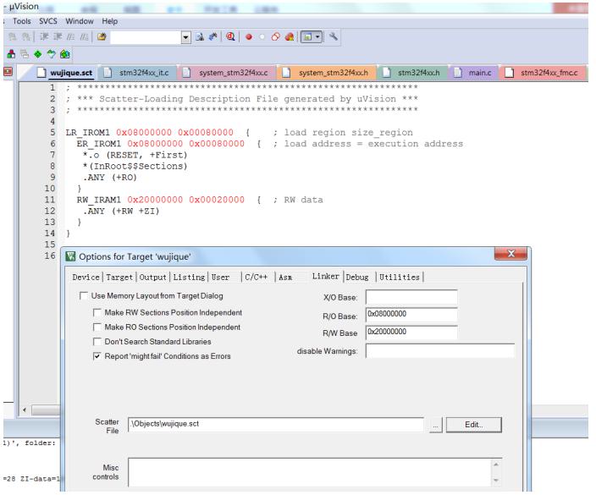
Task: Open the Debug tab in Options dialog
Action: point(357,278)
